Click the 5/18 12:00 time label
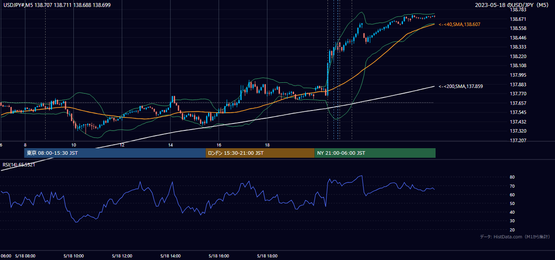Viewport: 555px width, 260px height. [122, 256]
